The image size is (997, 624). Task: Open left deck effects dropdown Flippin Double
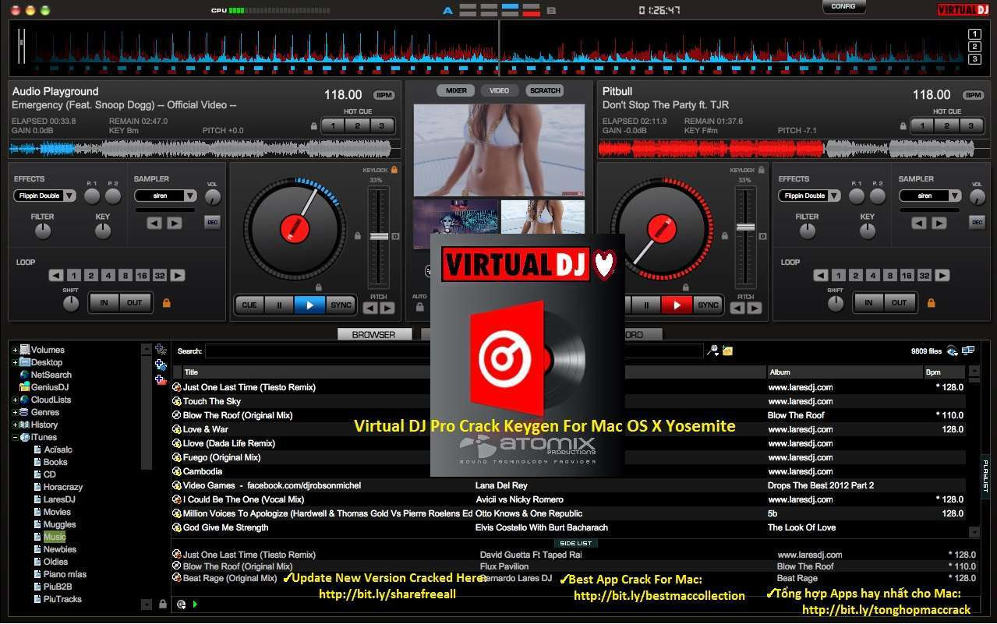[44, 196]
